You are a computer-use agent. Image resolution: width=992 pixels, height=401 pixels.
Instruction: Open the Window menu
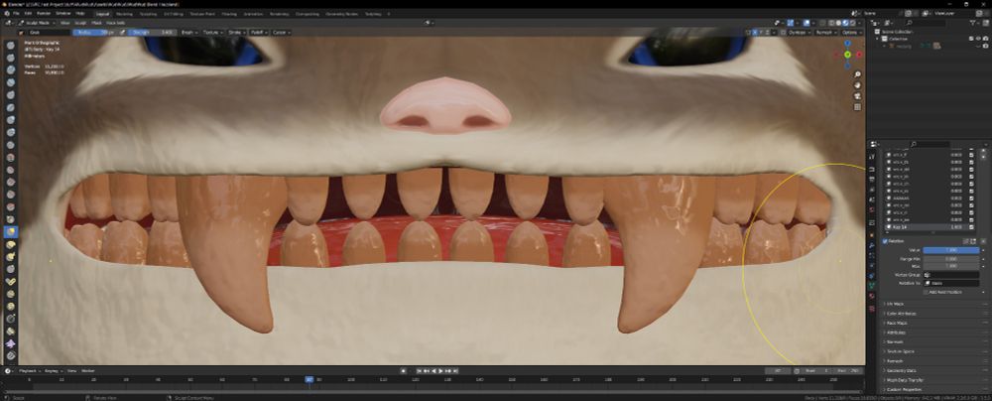tap(62, 13)
